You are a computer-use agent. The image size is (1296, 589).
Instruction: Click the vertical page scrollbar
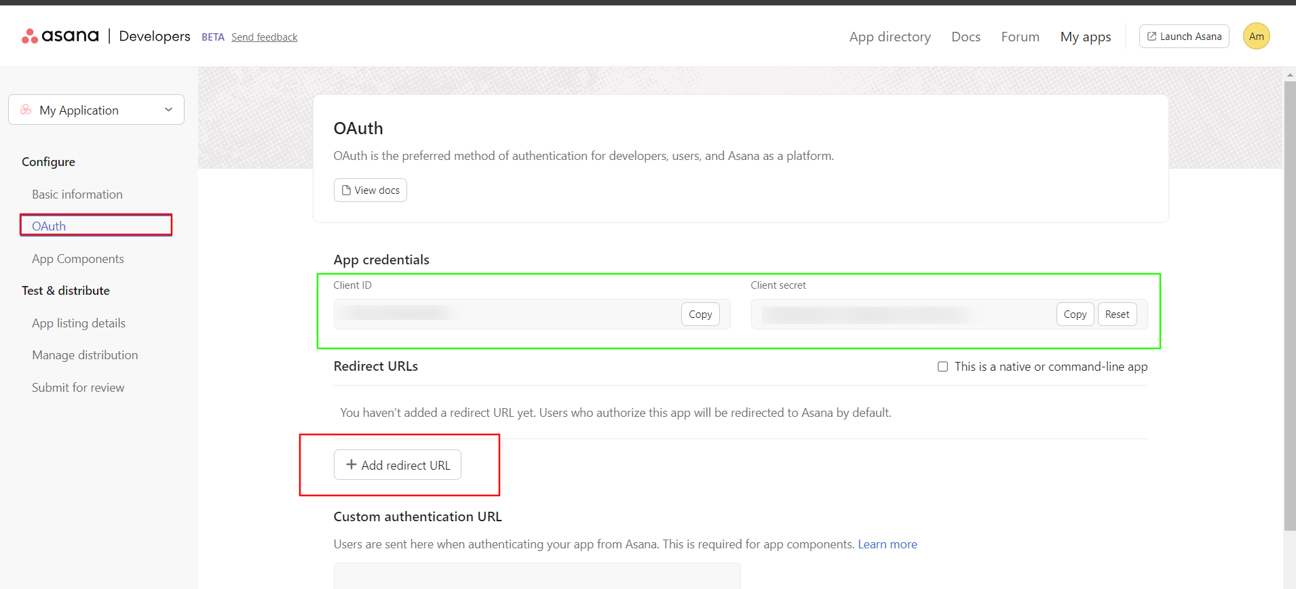click(1289, 305)
